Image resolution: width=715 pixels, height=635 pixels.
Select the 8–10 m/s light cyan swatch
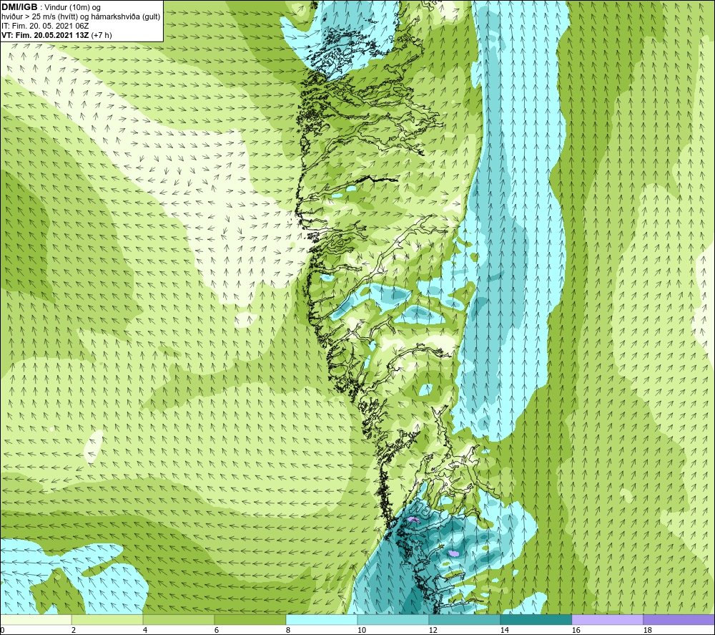322,620
